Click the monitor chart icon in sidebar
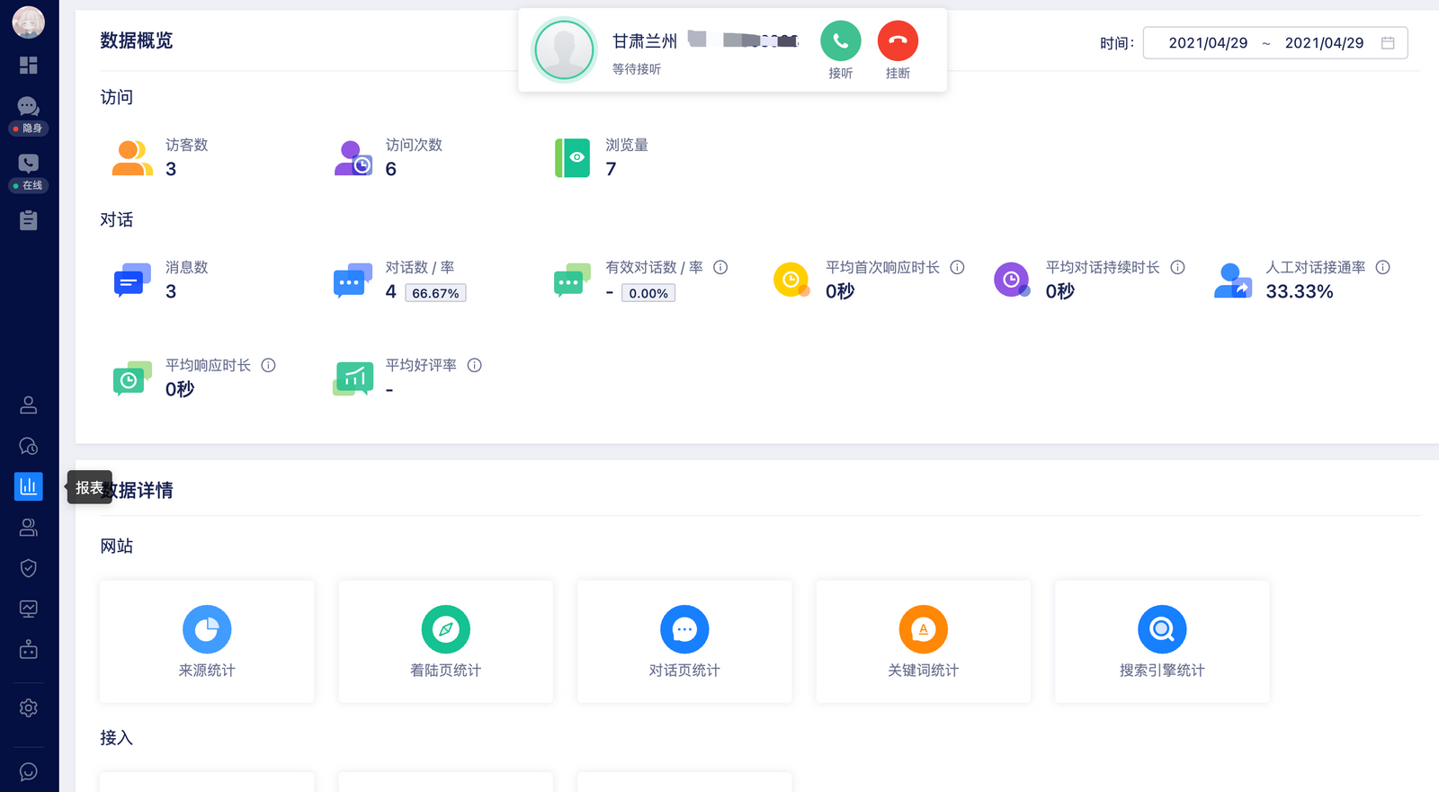The width and height of the screenshot is (1439, 792). (x=29, y=609)
